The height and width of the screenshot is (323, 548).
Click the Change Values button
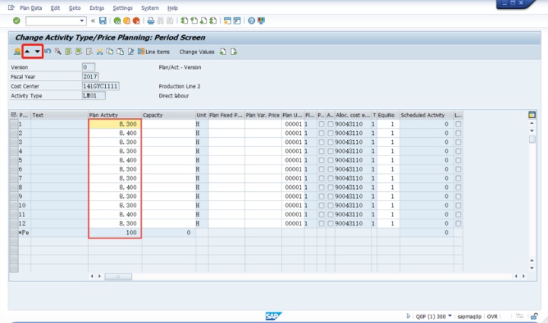[x=197, y=52]
